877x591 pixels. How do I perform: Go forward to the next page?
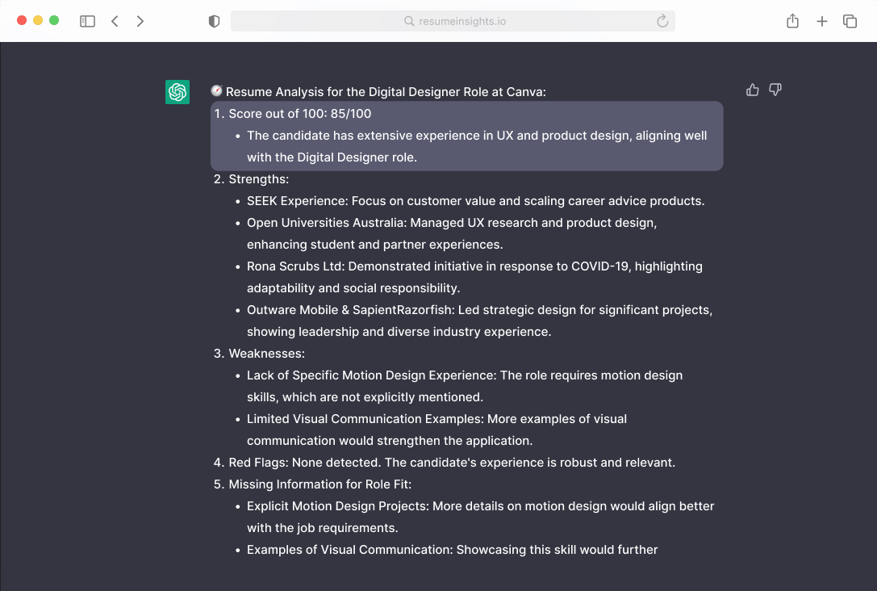pyautogui.click(x=140, y=22)
